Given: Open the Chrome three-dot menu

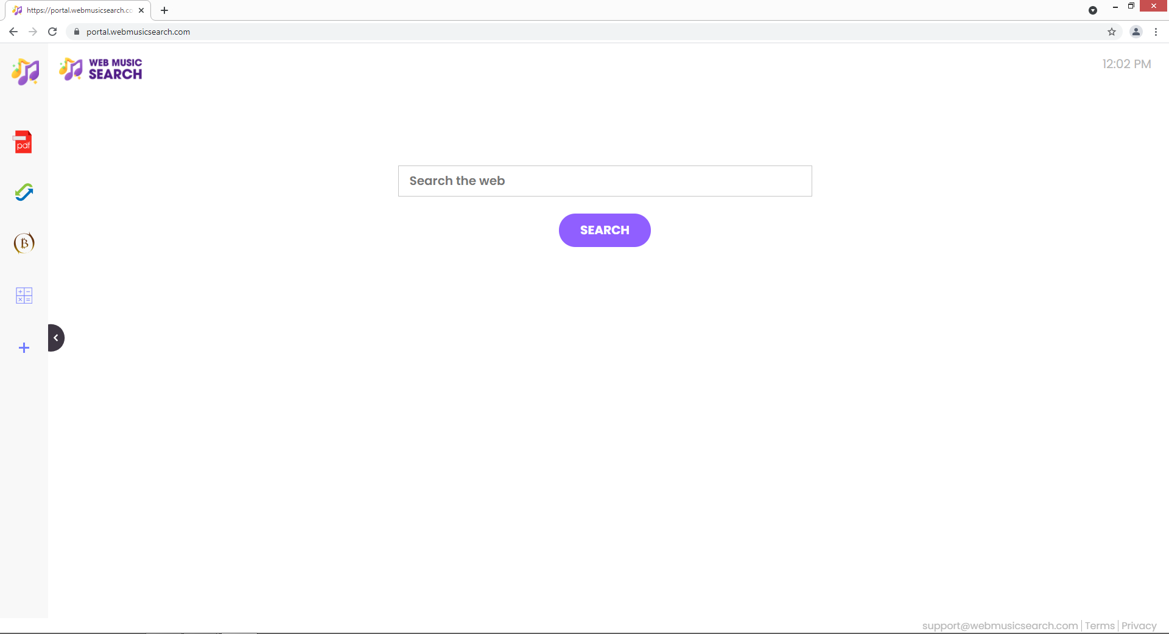Looking at the screenshot, I should click(x=1156, y=32).
